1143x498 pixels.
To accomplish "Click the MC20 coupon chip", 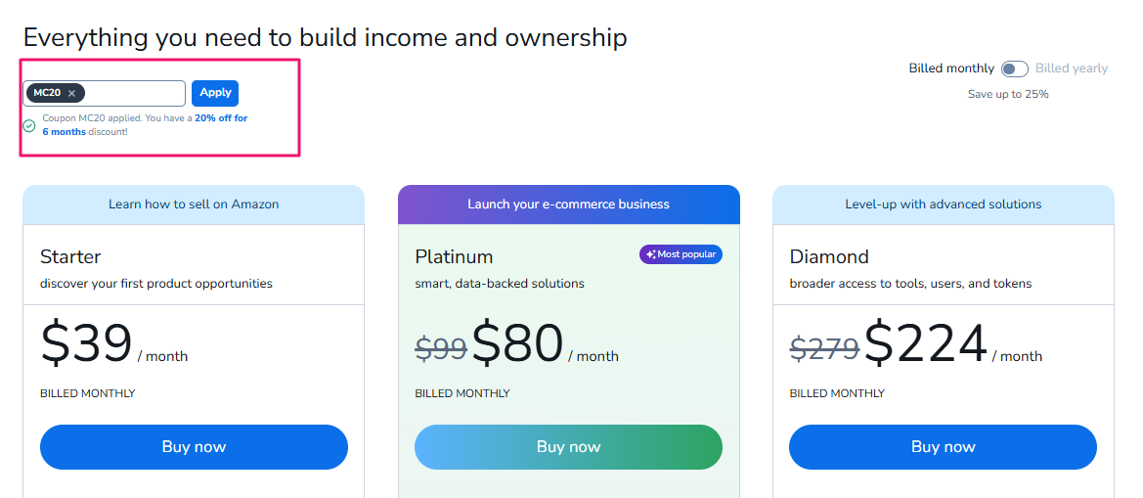I will (56, 93).
